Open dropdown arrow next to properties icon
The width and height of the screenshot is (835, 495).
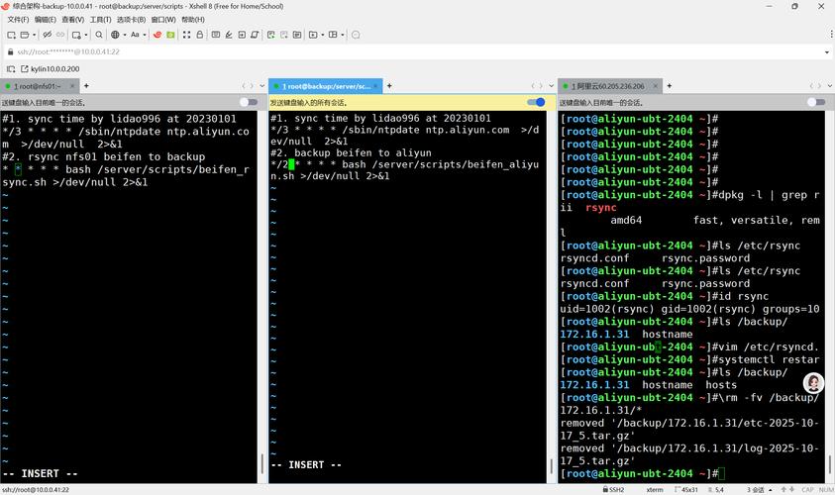click(x=86, y=35)
